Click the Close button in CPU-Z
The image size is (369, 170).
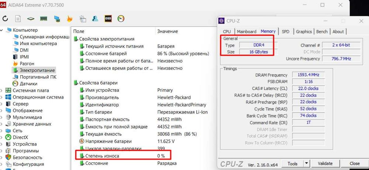point(354,163)
